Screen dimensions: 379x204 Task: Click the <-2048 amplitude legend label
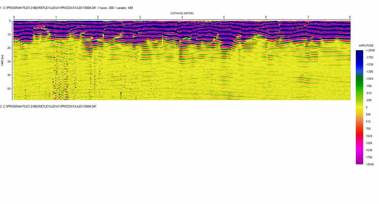point(369,50)
